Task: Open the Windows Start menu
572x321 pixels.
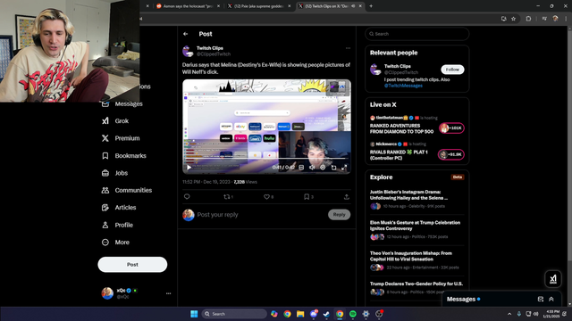Action: (x=194, y=314)
